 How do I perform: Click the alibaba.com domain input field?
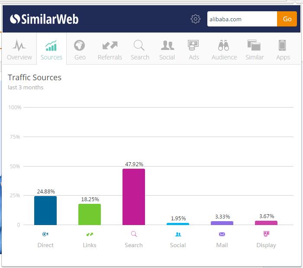(242, 19)
